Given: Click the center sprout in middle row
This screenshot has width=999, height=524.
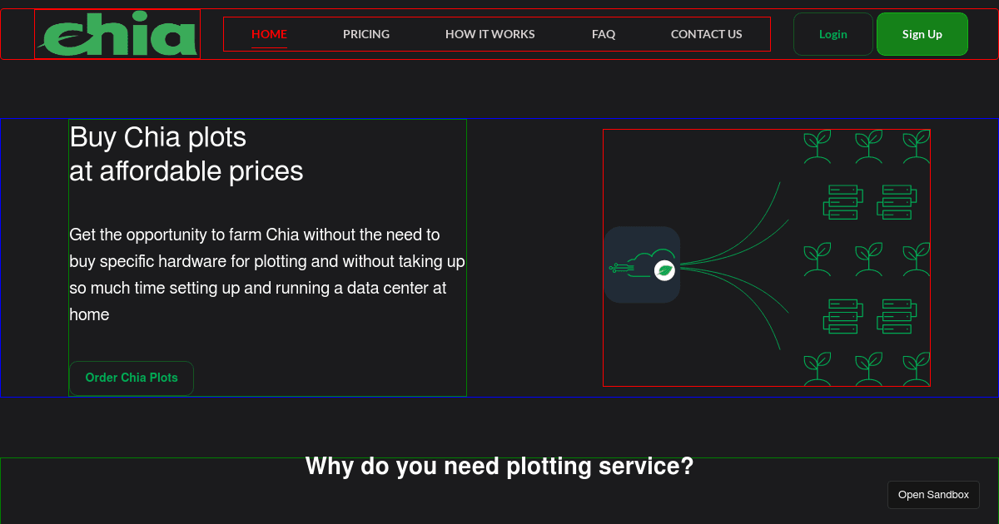Looking at the screenshot, I should (868, 259).
